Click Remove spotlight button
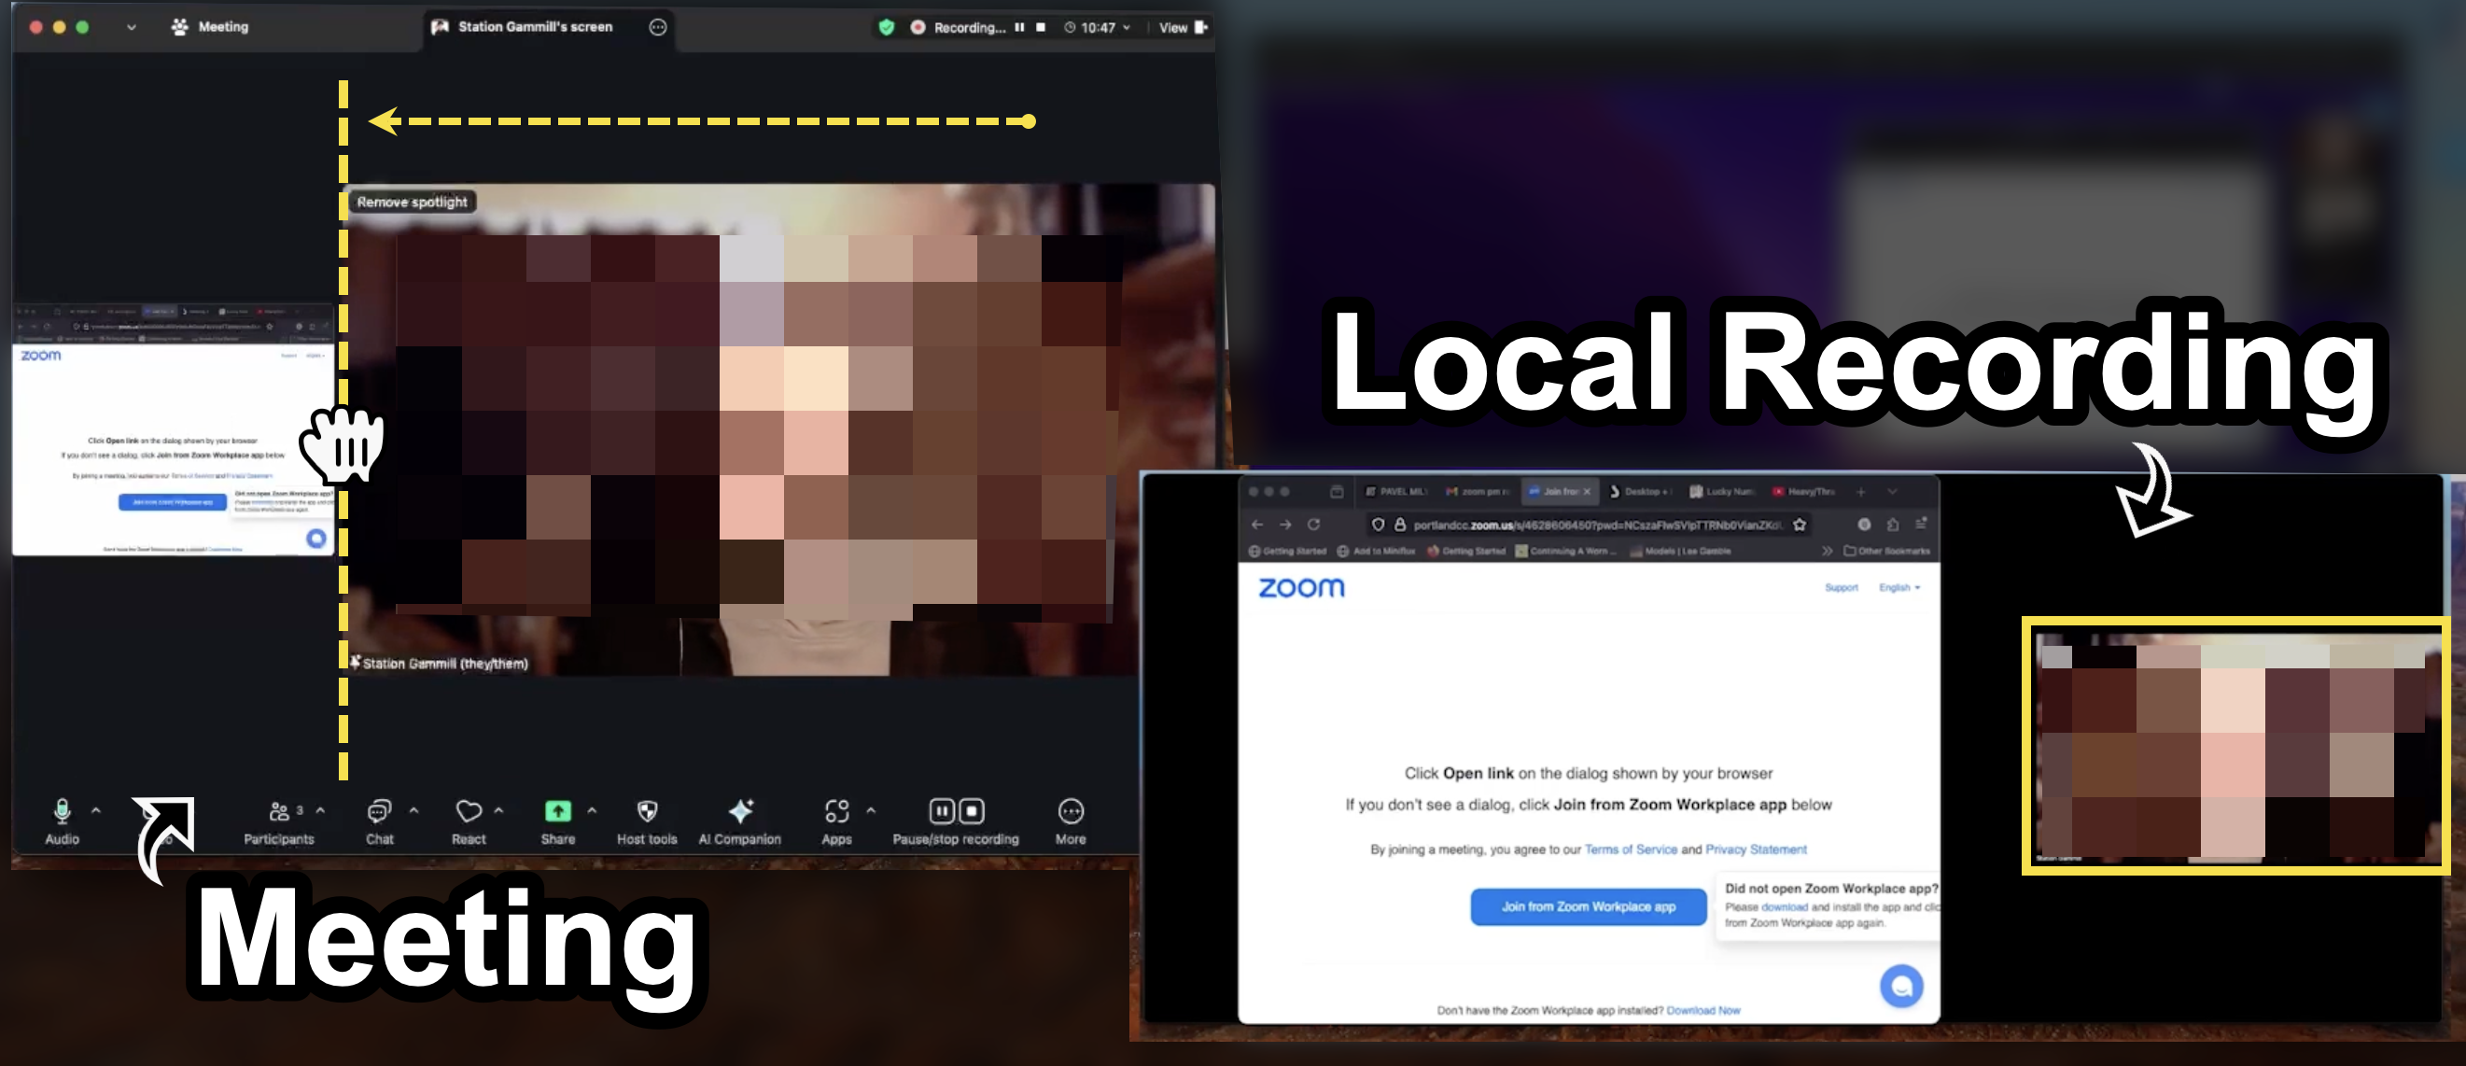The width and height of the screenshot is (2466, 1066). coord(412,202)
